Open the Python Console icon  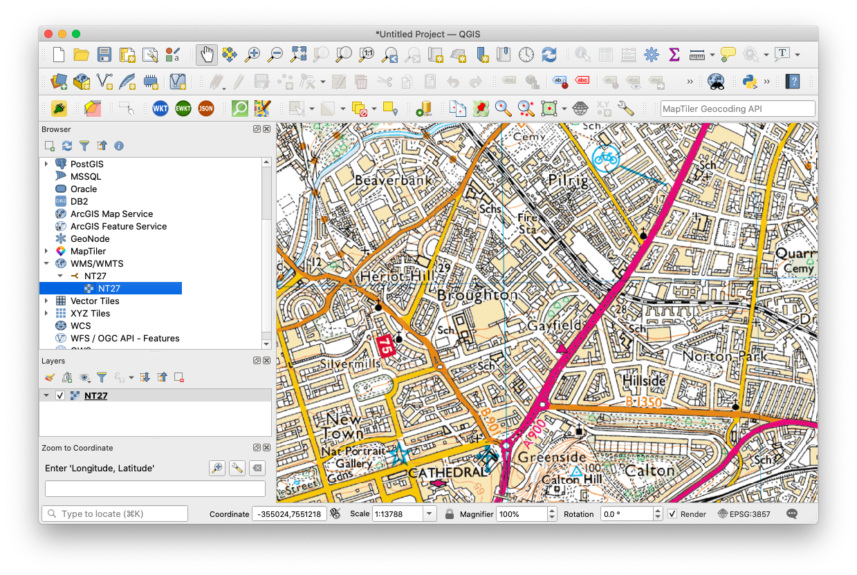[748, 82]
